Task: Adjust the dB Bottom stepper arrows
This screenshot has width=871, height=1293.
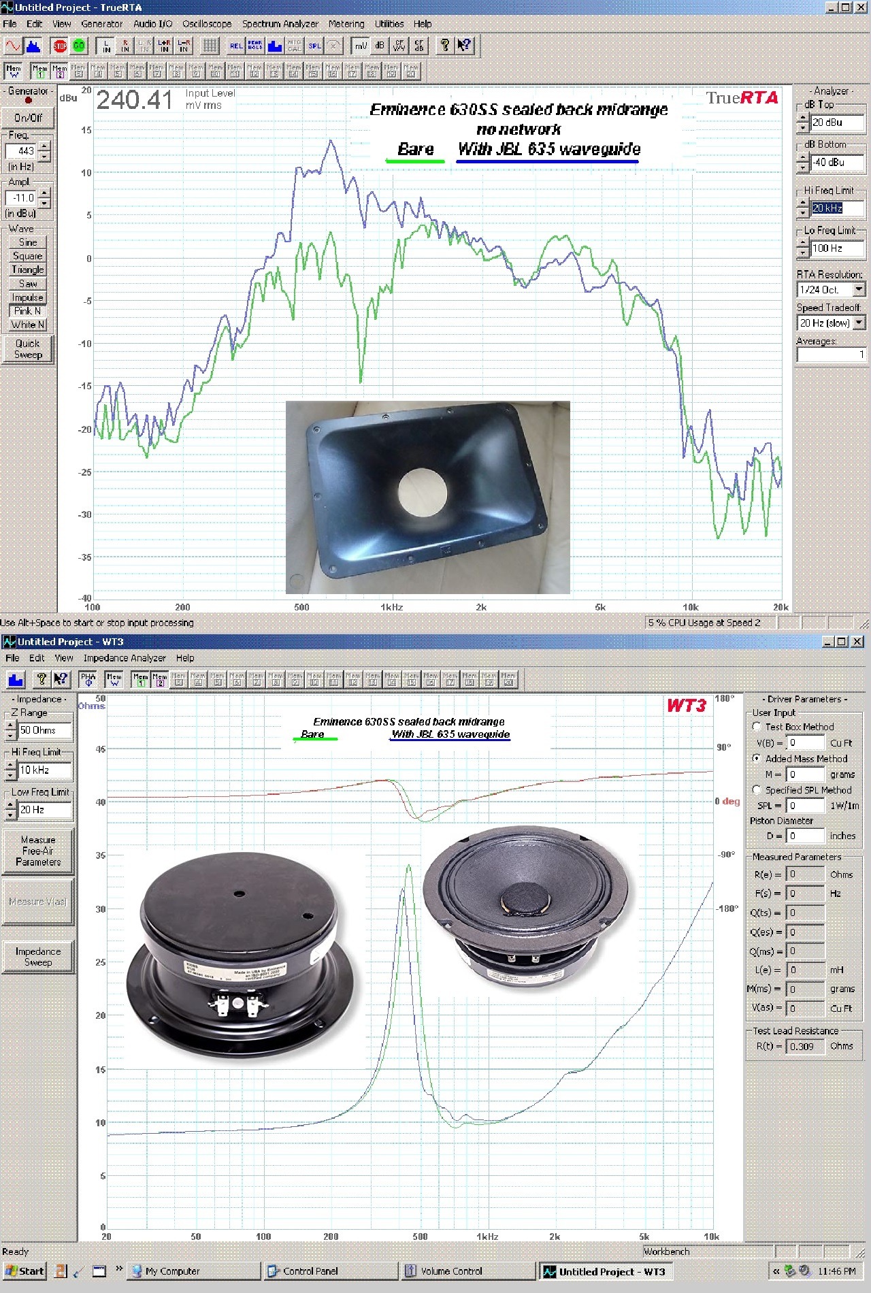Action: [803, 162]
